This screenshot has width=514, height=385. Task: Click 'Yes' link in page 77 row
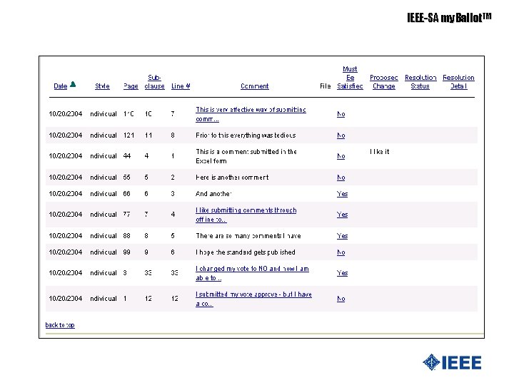pos(342,215)
